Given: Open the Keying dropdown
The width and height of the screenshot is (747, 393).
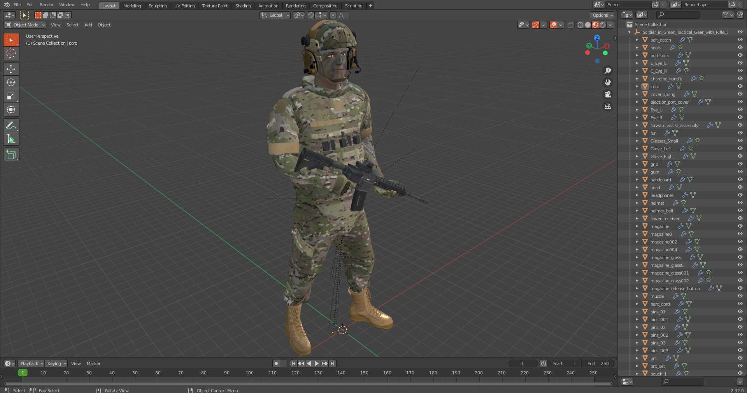Looking at the screenshot, I should pos(56,363).
